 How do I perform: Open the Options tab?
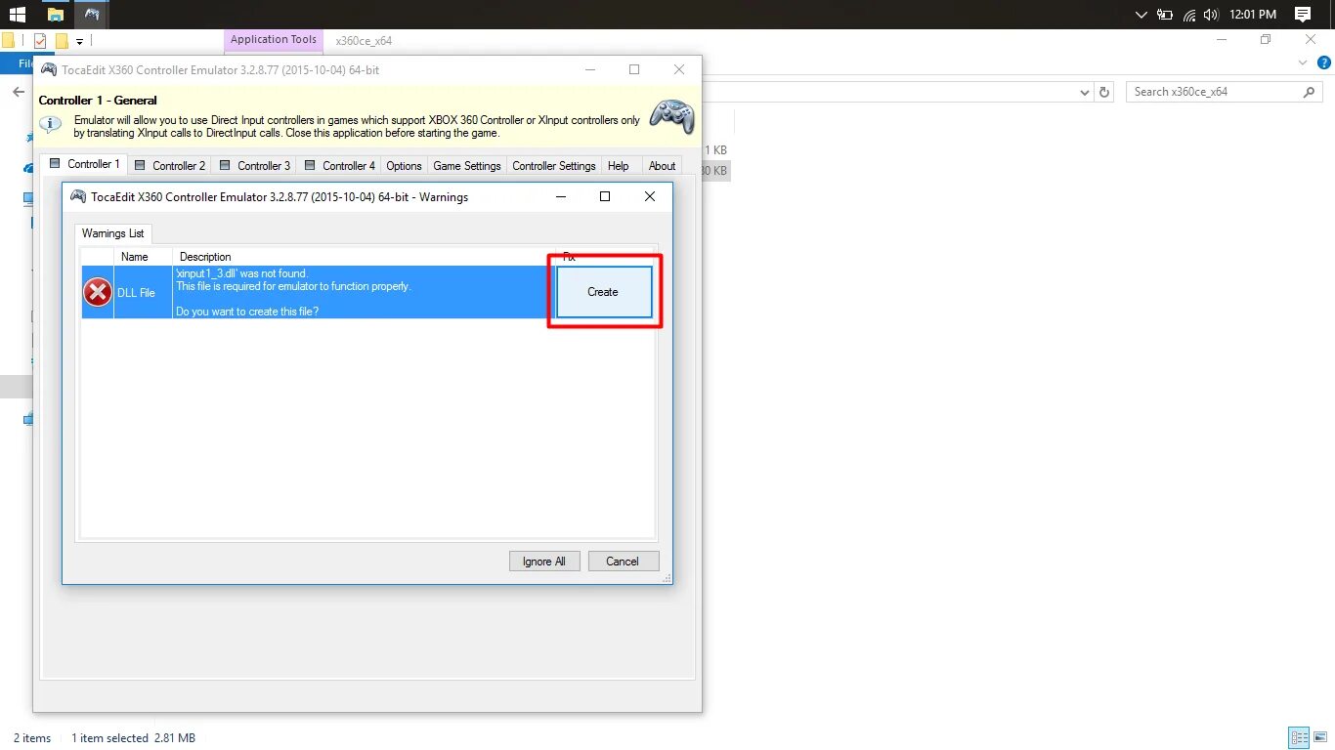click(x=404, y=166)
